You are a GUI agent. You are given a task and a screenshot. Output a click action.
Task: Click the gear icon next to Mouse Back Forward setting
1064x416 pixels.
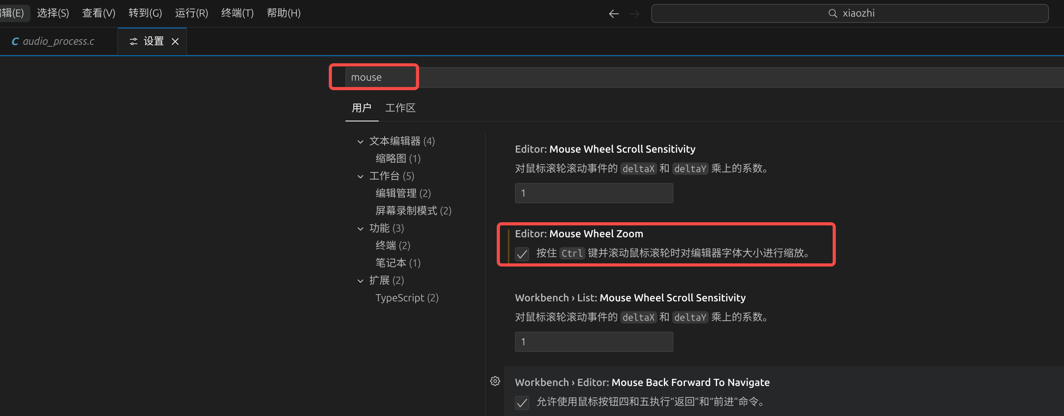point(495,381)
